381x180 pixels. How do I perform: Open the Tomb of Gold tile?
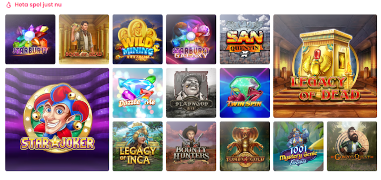(x=245, y=146)
